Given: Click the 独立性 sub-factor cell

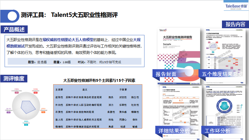Looking at the screenshot, I should tap(135, 97).
